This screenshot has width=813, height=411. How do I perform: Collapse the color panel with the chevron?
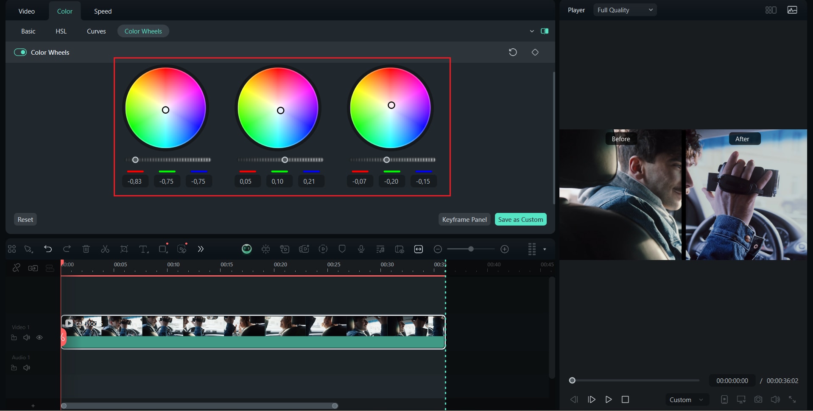point(532,31)
